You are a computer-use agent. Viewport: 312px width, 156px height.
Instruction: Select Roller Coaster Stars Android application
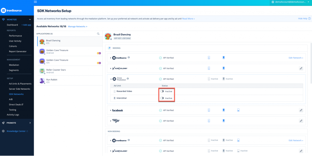70,71
